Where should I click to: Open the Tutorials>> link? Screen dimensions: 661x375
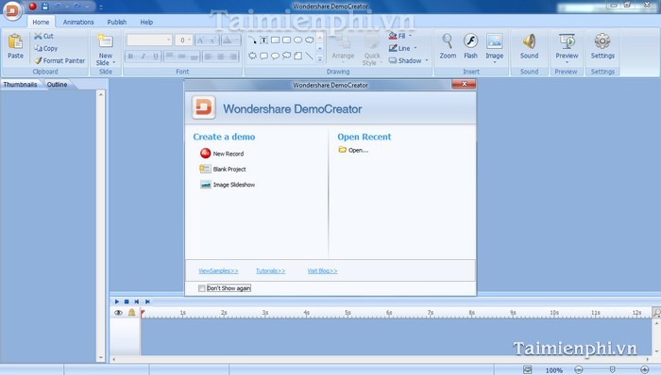tap(271, 270)
